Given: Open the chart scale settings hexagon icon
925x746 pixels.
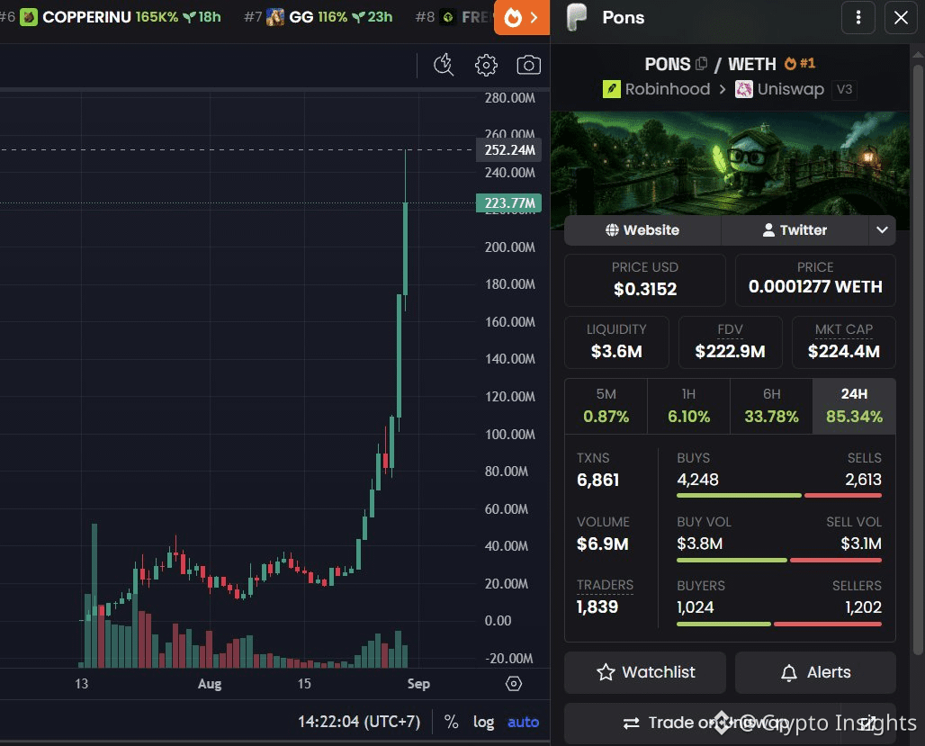Looking at the screenshot, I should coord(514,683).
